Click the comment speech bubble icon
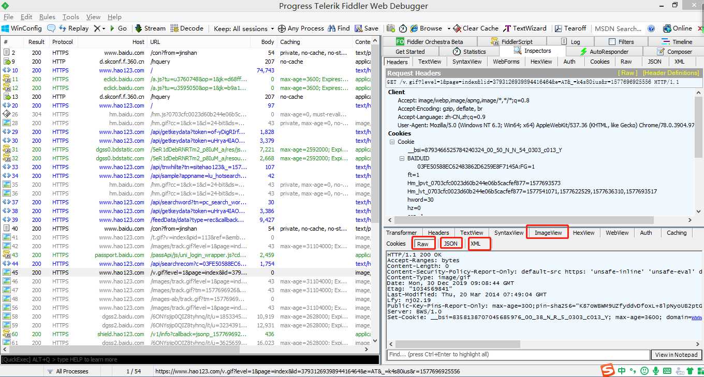The width and height of the screenshot is (704, 377). [51, 28]
